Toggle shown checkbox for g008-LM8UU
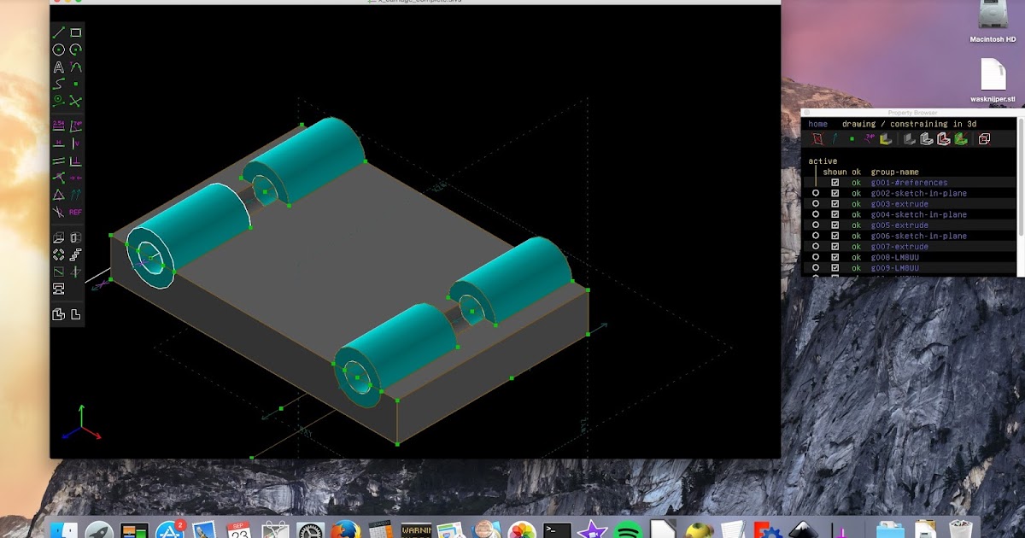The image size is (1025, 538). [x=835, y=257]
